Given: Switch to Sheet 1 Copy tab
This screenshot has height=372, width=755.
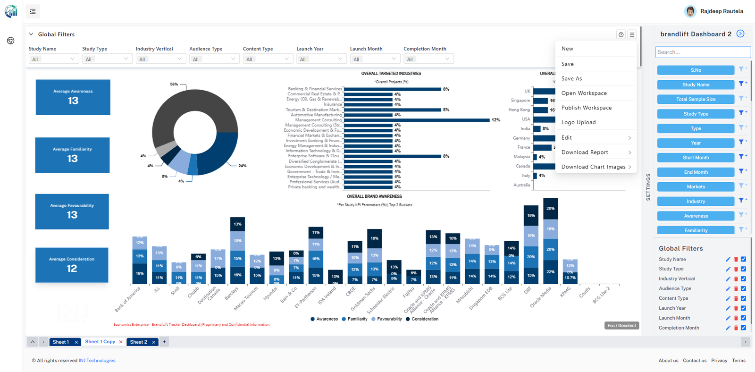Looking at the screenshot, I should 100,342.
